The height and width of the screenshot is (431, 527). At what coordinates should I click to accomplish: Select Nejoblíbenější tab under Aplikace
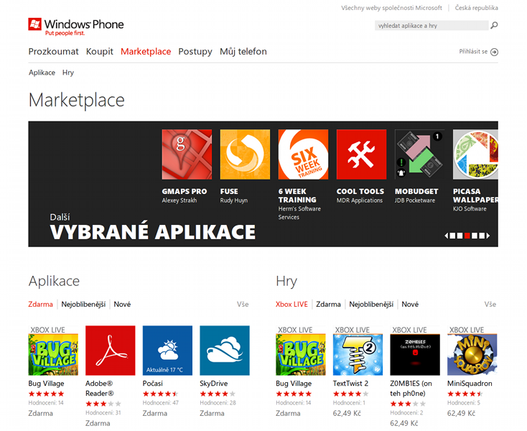(83, 305)
